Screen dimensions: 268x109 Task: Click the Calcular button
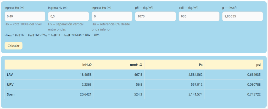[x=13, y=46]
